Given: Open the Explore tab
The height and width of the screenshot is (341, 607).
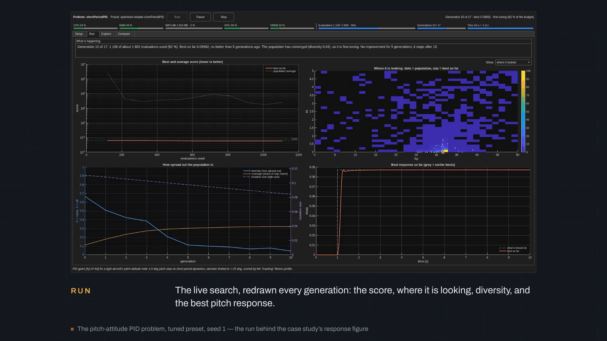Looking at the screenshot, I should [106, 34].
